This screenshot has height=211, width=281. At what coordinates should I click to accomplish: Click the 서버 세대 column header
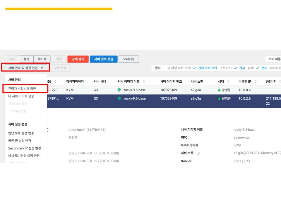100,81
